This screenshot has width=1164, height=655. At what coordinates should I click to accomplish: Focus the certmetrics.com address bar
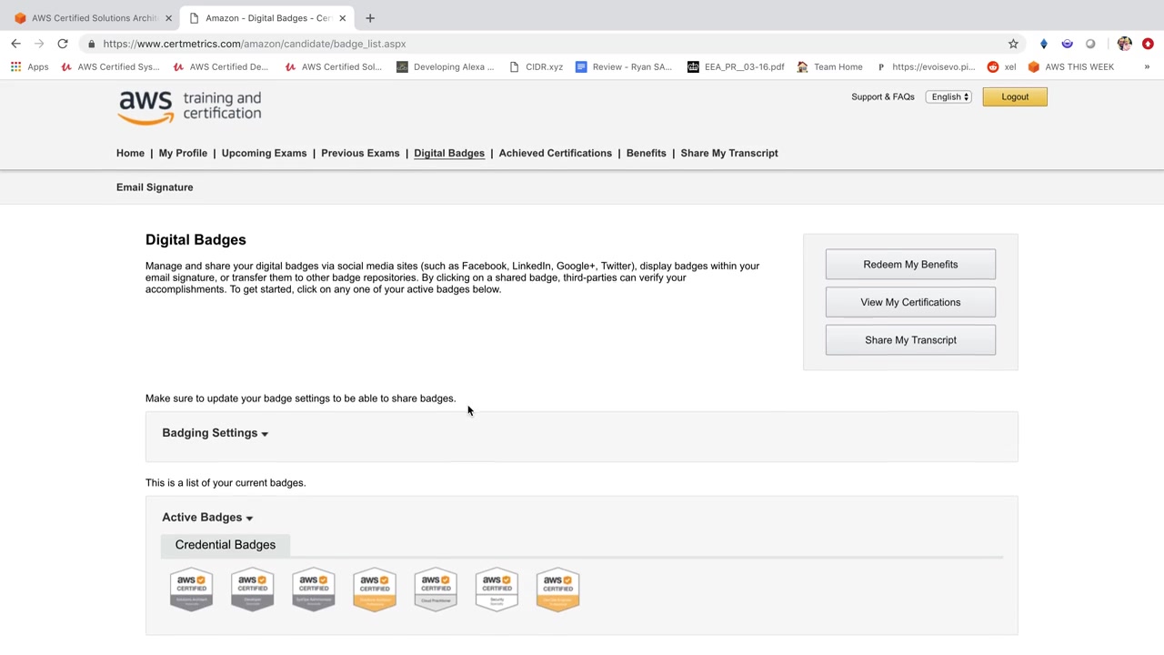click(546, 44)
